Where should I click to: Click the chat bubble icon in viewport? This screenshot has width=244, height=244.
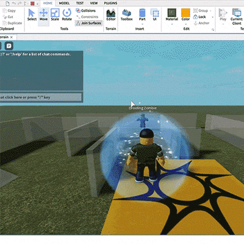coord(9,46)
